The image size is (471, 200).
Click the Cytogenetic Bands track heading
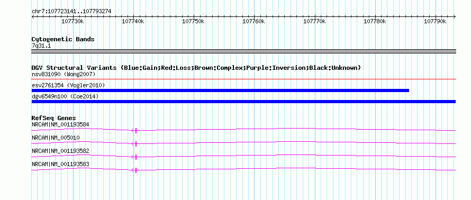(x=63, y=39)
